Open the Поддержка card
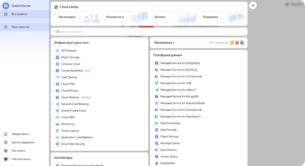This screenshot has height=166, width=305. [x=221, y=17]
